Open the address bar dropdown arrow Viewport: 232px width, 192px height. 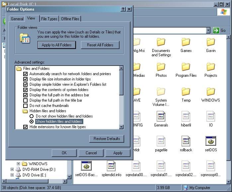point(208,30)
